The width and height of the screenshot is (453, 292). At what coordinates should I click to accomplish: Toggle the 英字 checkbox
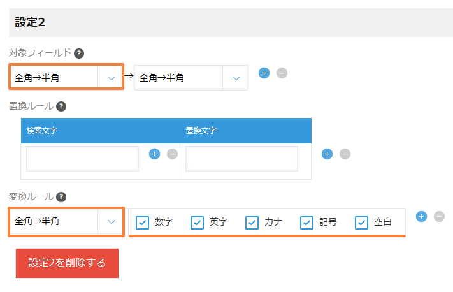click(198, 223)
